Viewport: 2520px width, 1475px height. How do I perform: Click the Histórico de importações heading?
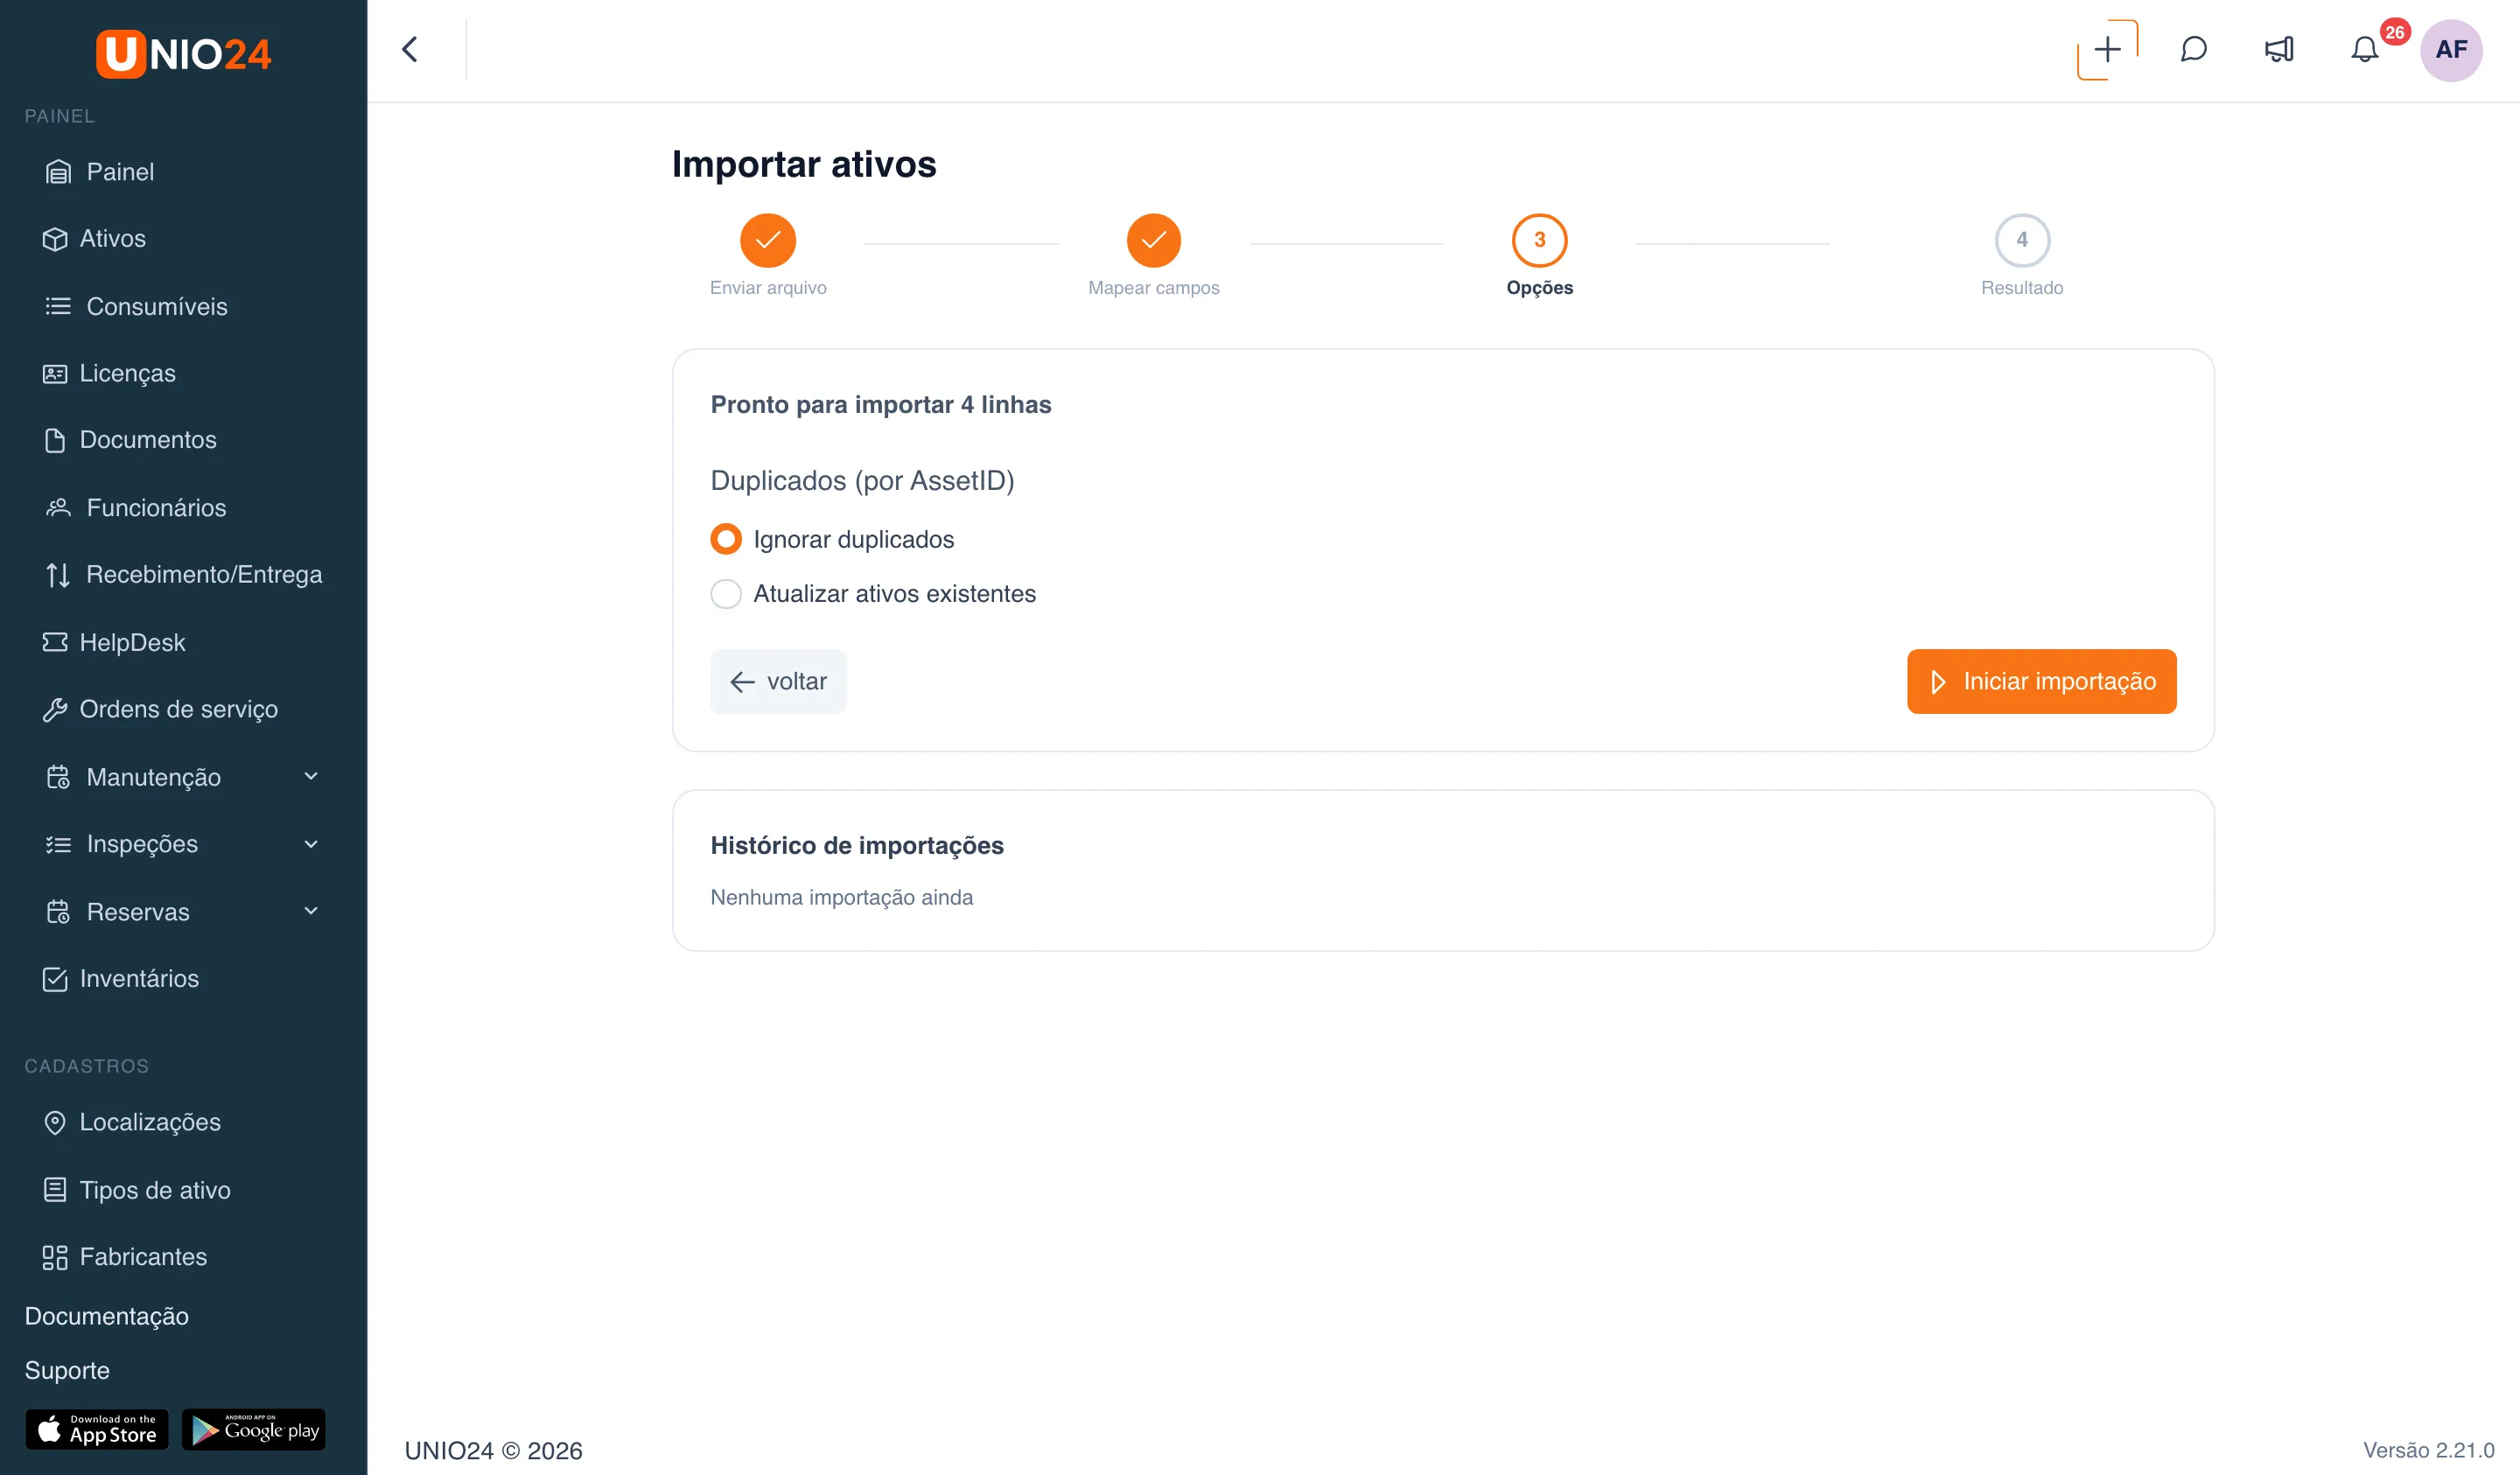[857, 845]
